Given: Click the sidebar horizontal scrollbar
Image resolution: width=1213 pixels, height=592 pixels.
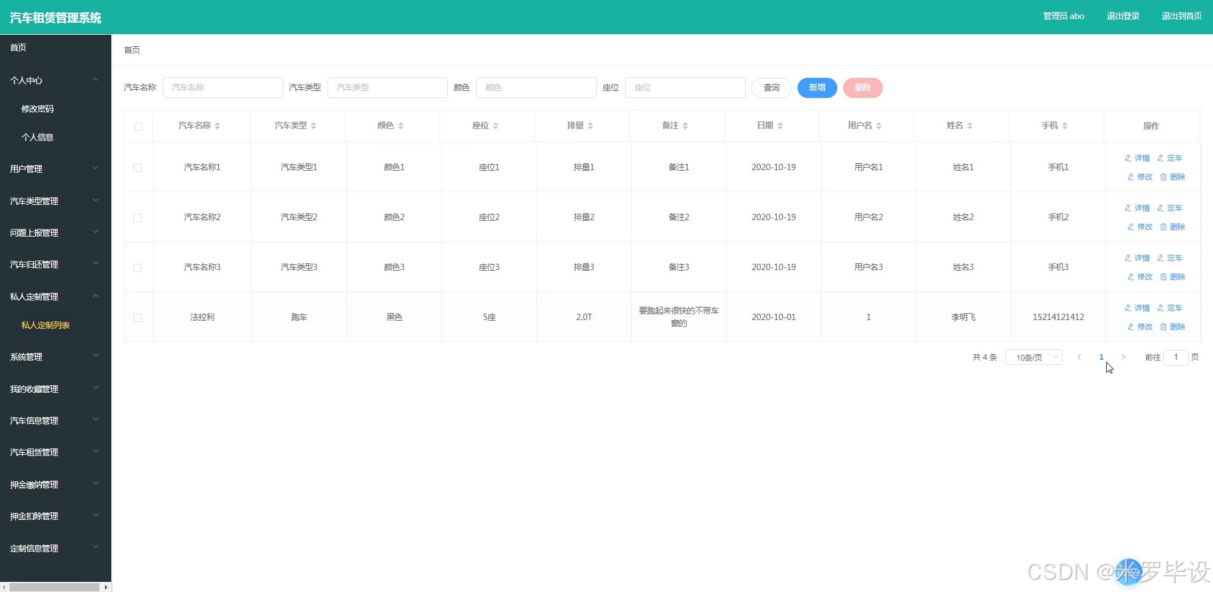Looking at the screenshot, I should coord(54,587).
